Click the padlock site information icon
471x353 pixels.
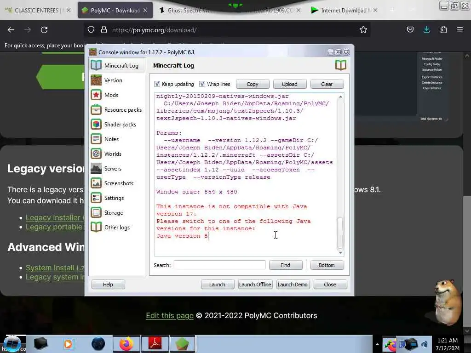point(103,30)
